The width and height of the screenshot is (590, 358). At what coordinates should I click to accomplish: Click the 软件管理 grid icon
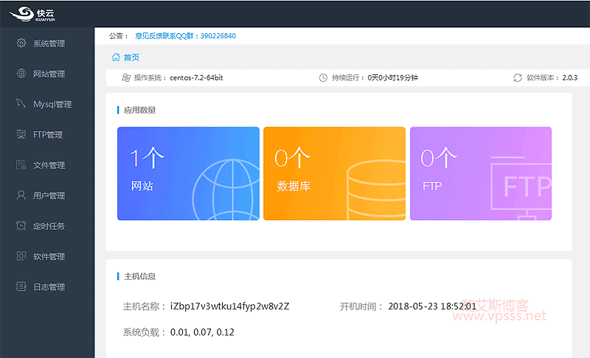(21, 256)
